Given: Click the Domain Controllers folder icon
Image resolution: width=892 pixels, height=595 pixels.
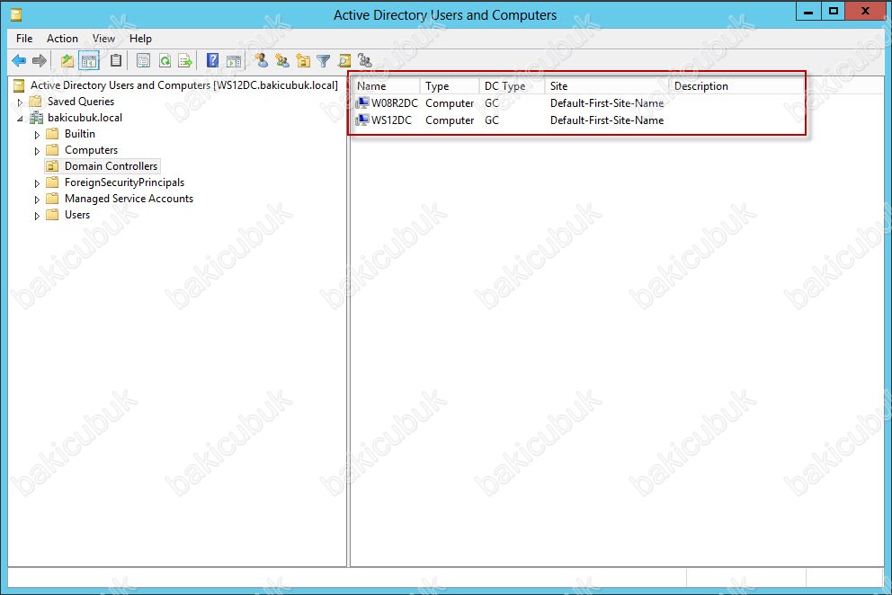Looking at the screenshot, I should click(x=52, y=166).
